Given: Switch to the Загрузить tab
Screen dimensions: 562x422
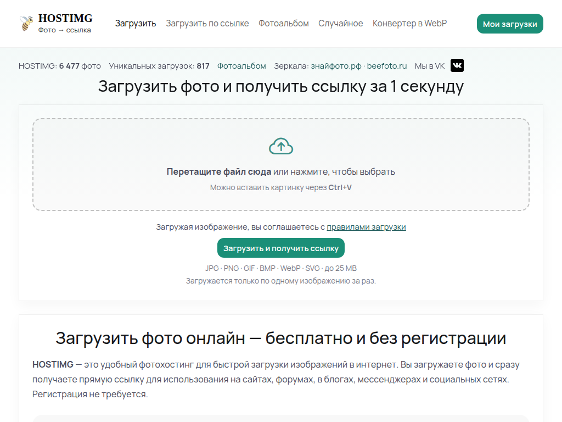Looking at the screenshot, I should (135, 24).
